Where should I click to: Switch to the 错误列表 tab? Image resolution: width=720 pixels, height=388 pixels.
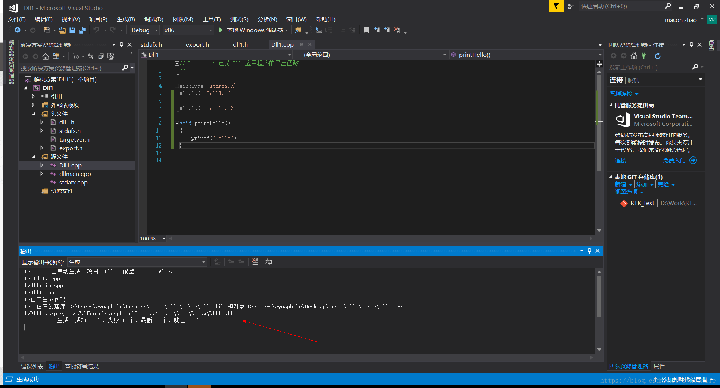32,366
